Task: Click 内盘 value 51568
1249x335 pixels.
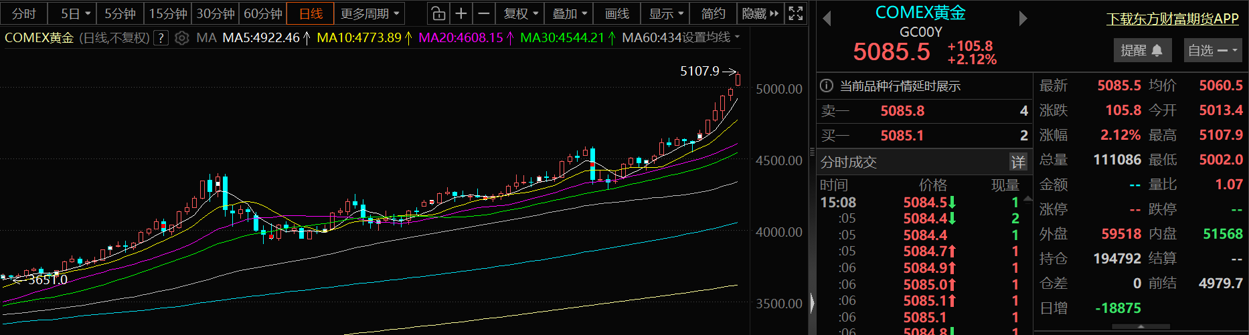Action: point(1223,234)
